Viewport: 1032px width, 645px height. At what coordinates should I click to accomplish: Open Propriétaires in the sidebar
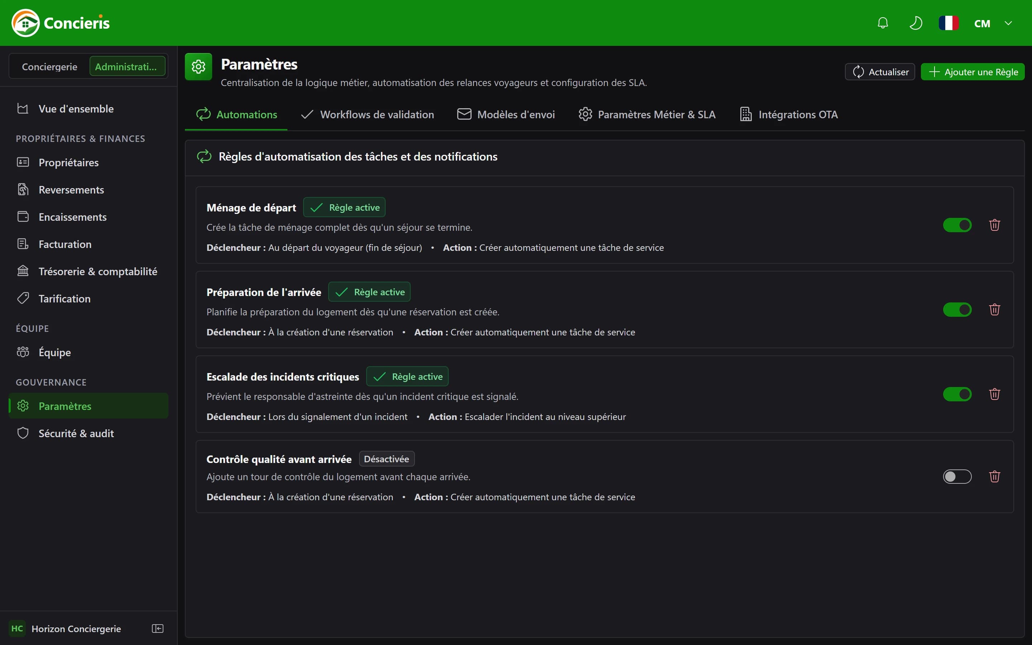(88, 163)
